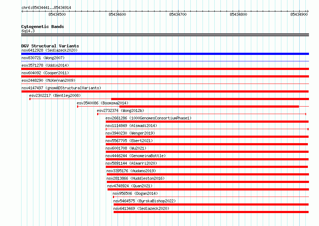Click the esv2448290 (McKernan2009) label
The image size is (319, 226).
(x=48, y=80)
